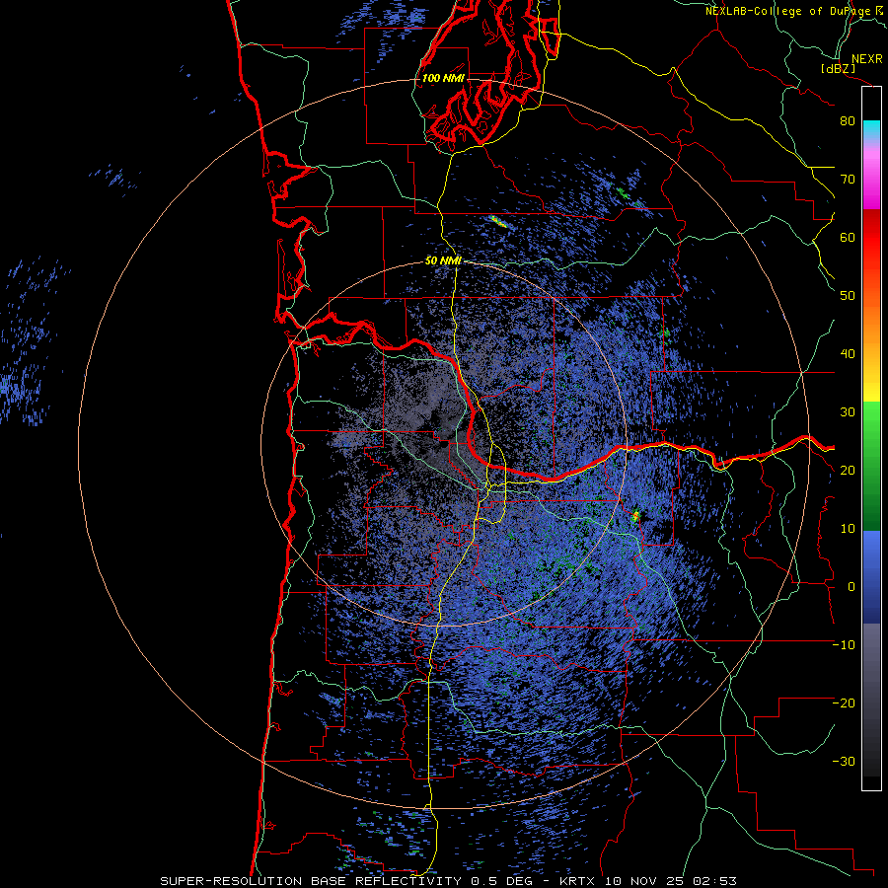Click the 50 NMI range ring label
The width and height of the screenshot is (888, 888).
coord(443,260)
